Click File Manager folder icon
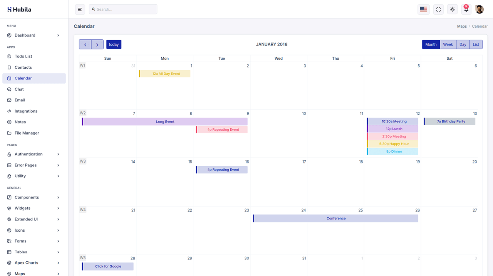The height and width of the screenshot is (276, 493). [x=9, y=133]
